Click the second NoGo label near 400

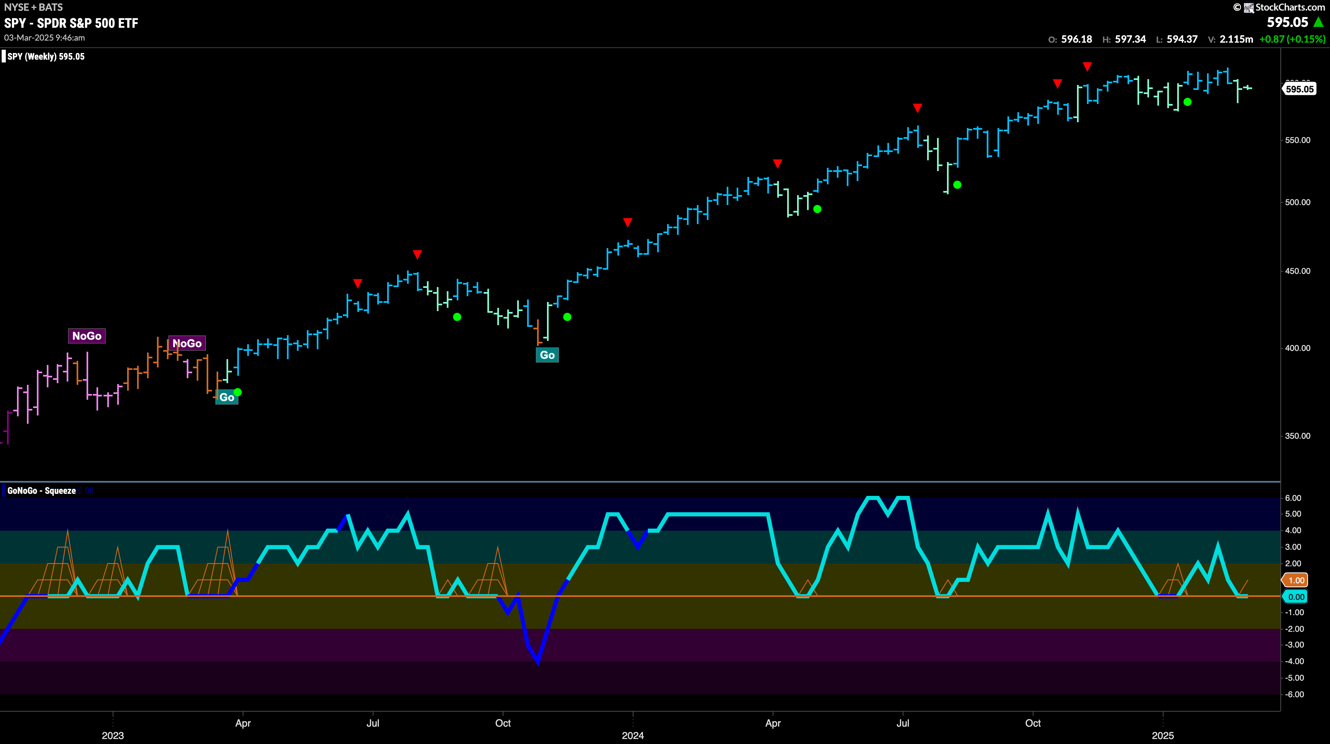pos(187,343)
